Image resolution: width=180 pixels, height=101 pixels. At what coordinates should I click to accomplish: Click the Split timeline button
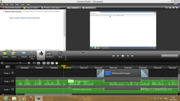click(48, 63)
